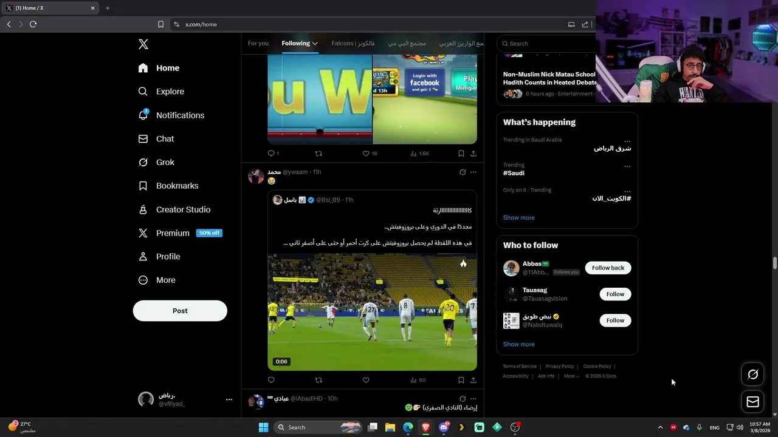This screenshot has width=778, height=437.
Task: Like محمد's post
Action: [x=366, y=380]
